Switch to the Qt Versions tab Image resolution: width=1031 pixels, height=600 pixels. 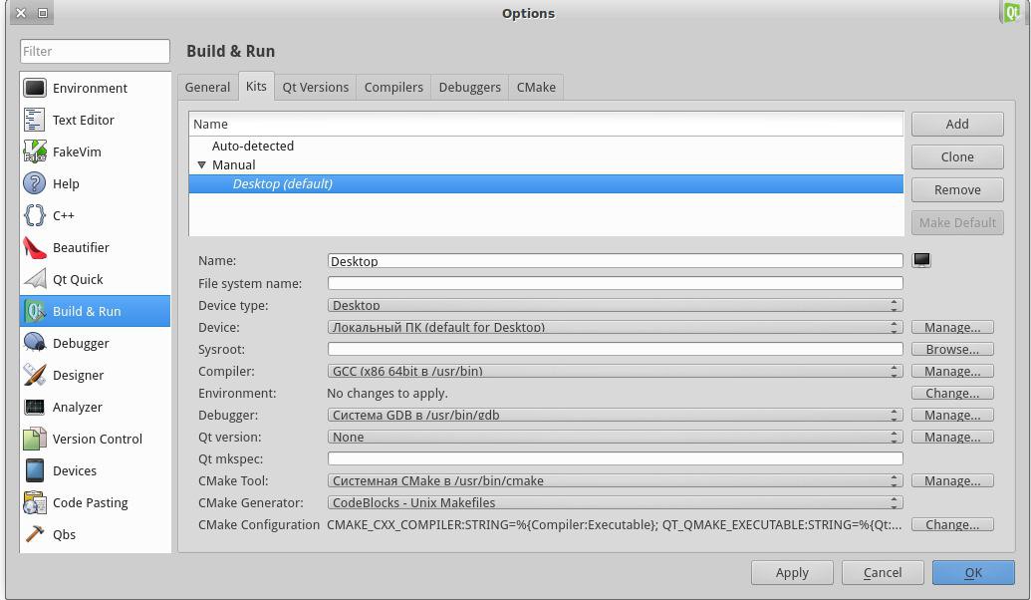[316, 87]
